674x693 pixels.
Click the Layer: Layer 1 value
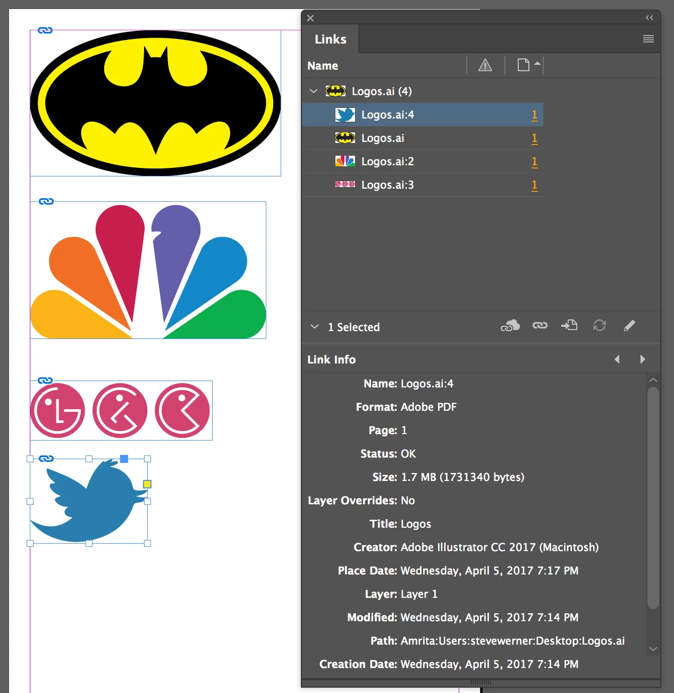419,594
